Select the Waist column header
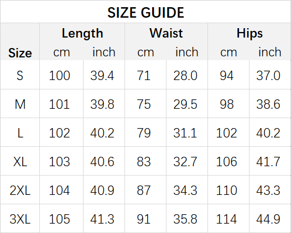Image resolution: width=291 pixels, height=233 pixels. (x=166, y=33)
